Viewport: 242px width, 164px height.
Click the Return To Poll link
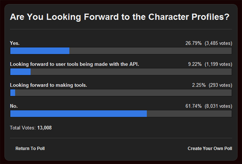point(30,149)
